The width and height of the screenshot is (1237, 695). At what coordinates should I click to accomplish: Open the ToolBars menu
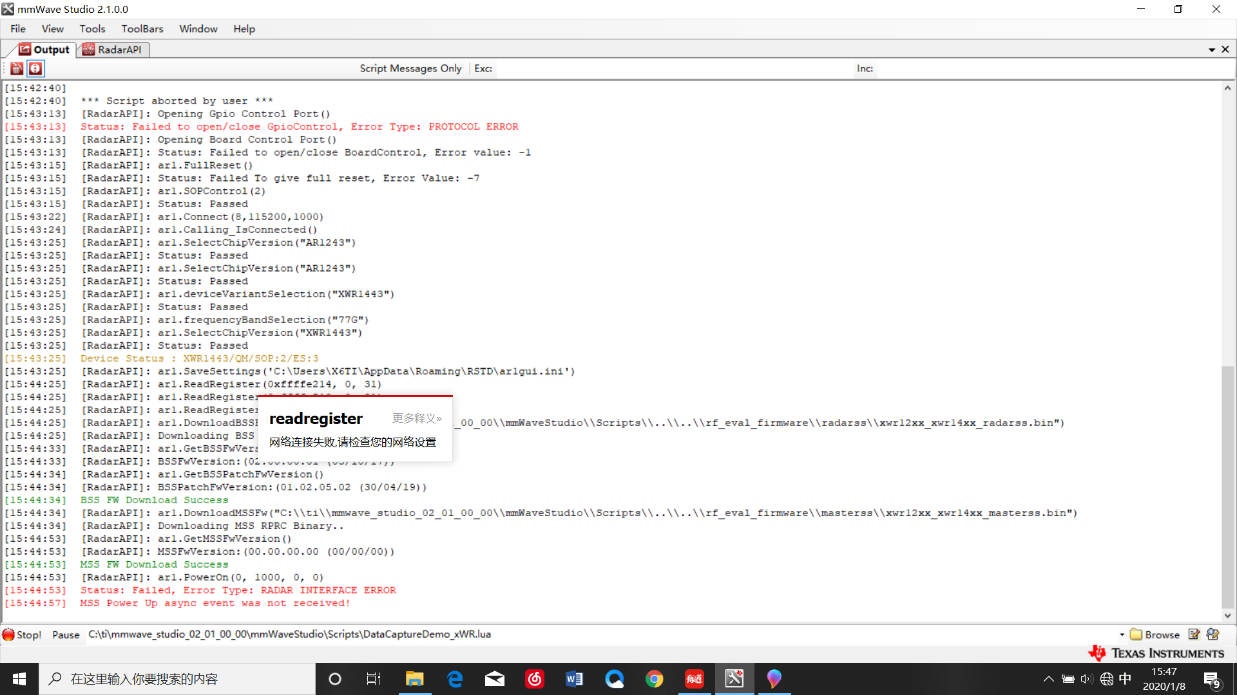[142, 29]
